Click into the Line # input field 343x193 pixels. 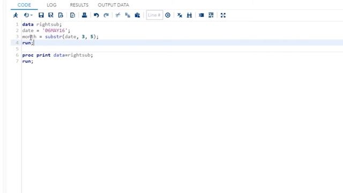[x=154, y=15]
